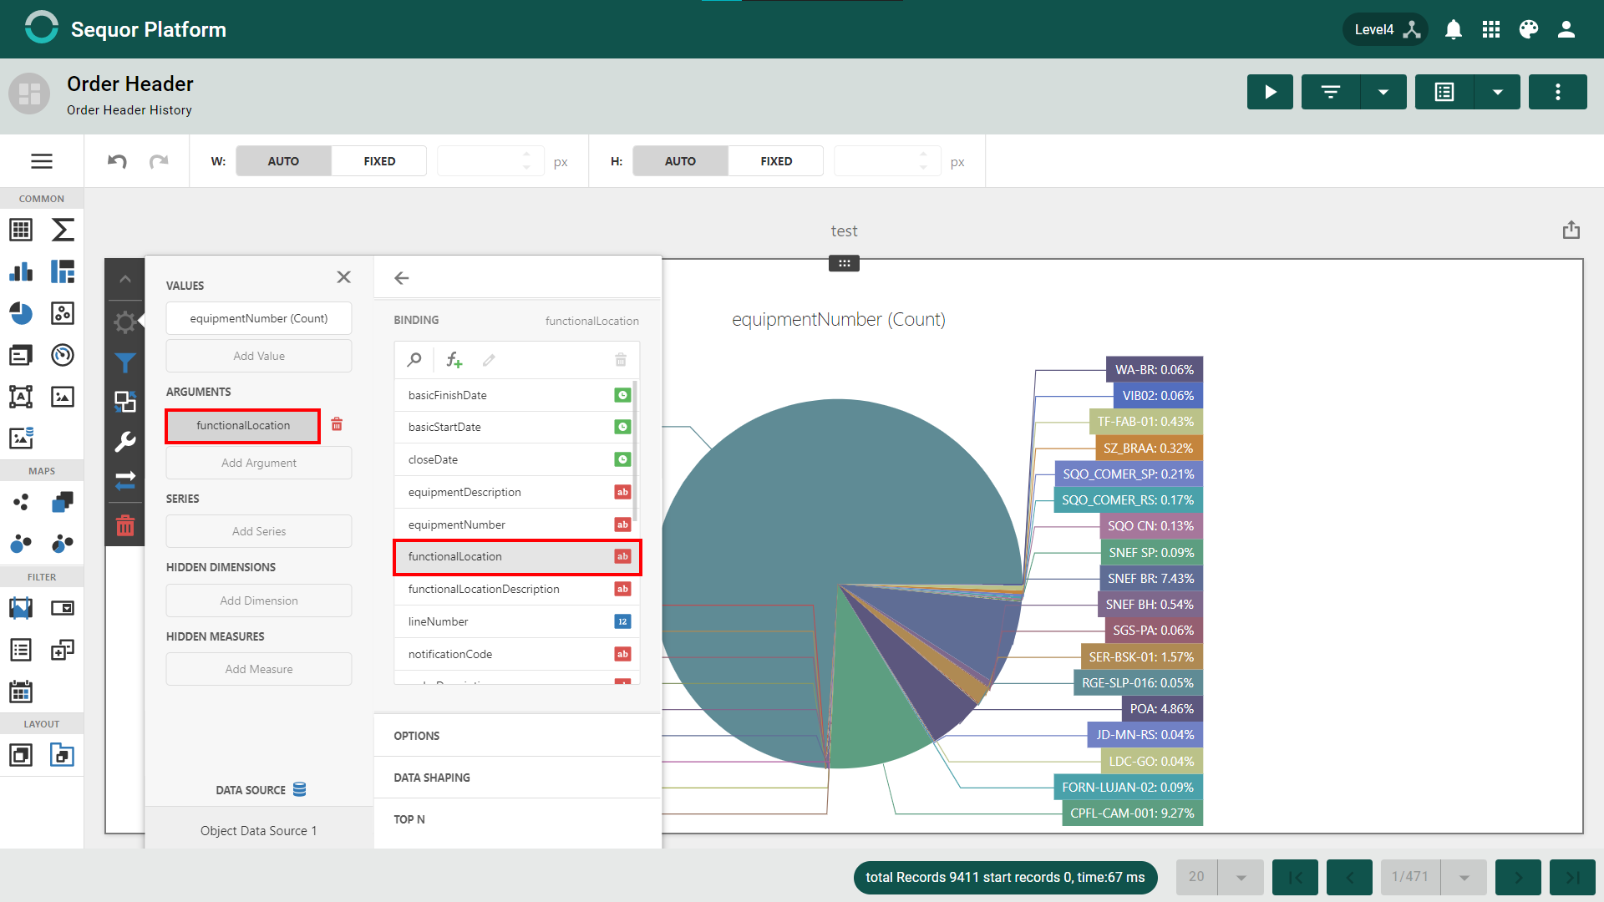The width and height of the screenshot is (1604, 902).
Task: Set height mode to AUTO
Action: (x=680, y=161)
